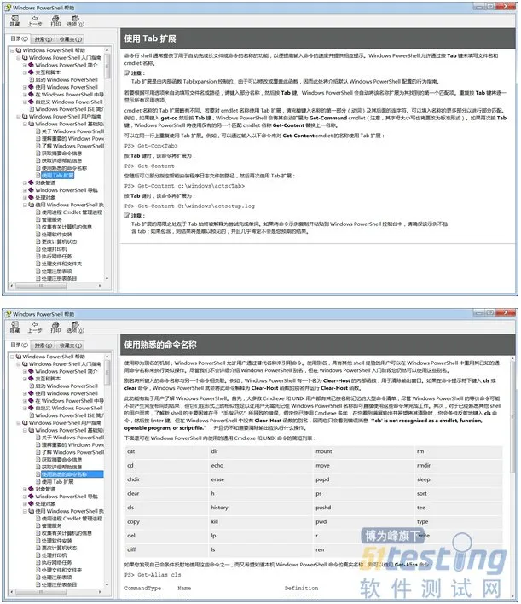Open 处理注册表项 topic in Tab 扩展 window
This screenshot has height=604, width=521.
pos(56,271)
